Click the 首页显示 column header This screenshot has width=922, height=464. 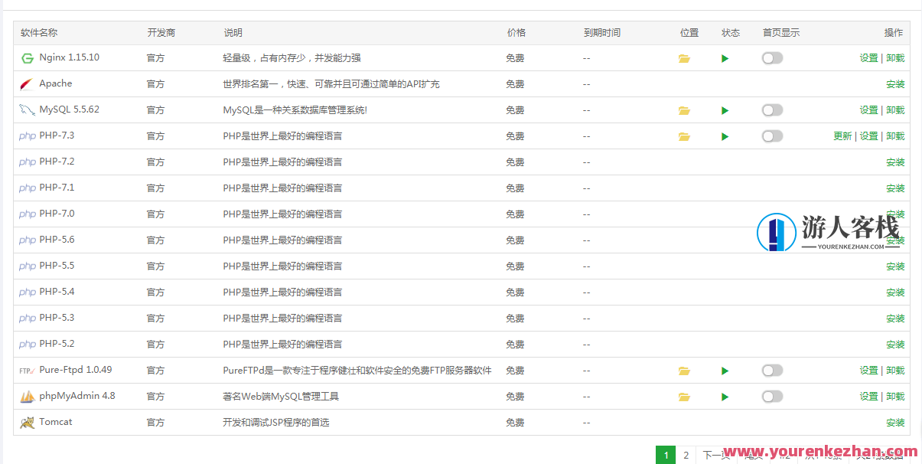(x=781, y=33)
